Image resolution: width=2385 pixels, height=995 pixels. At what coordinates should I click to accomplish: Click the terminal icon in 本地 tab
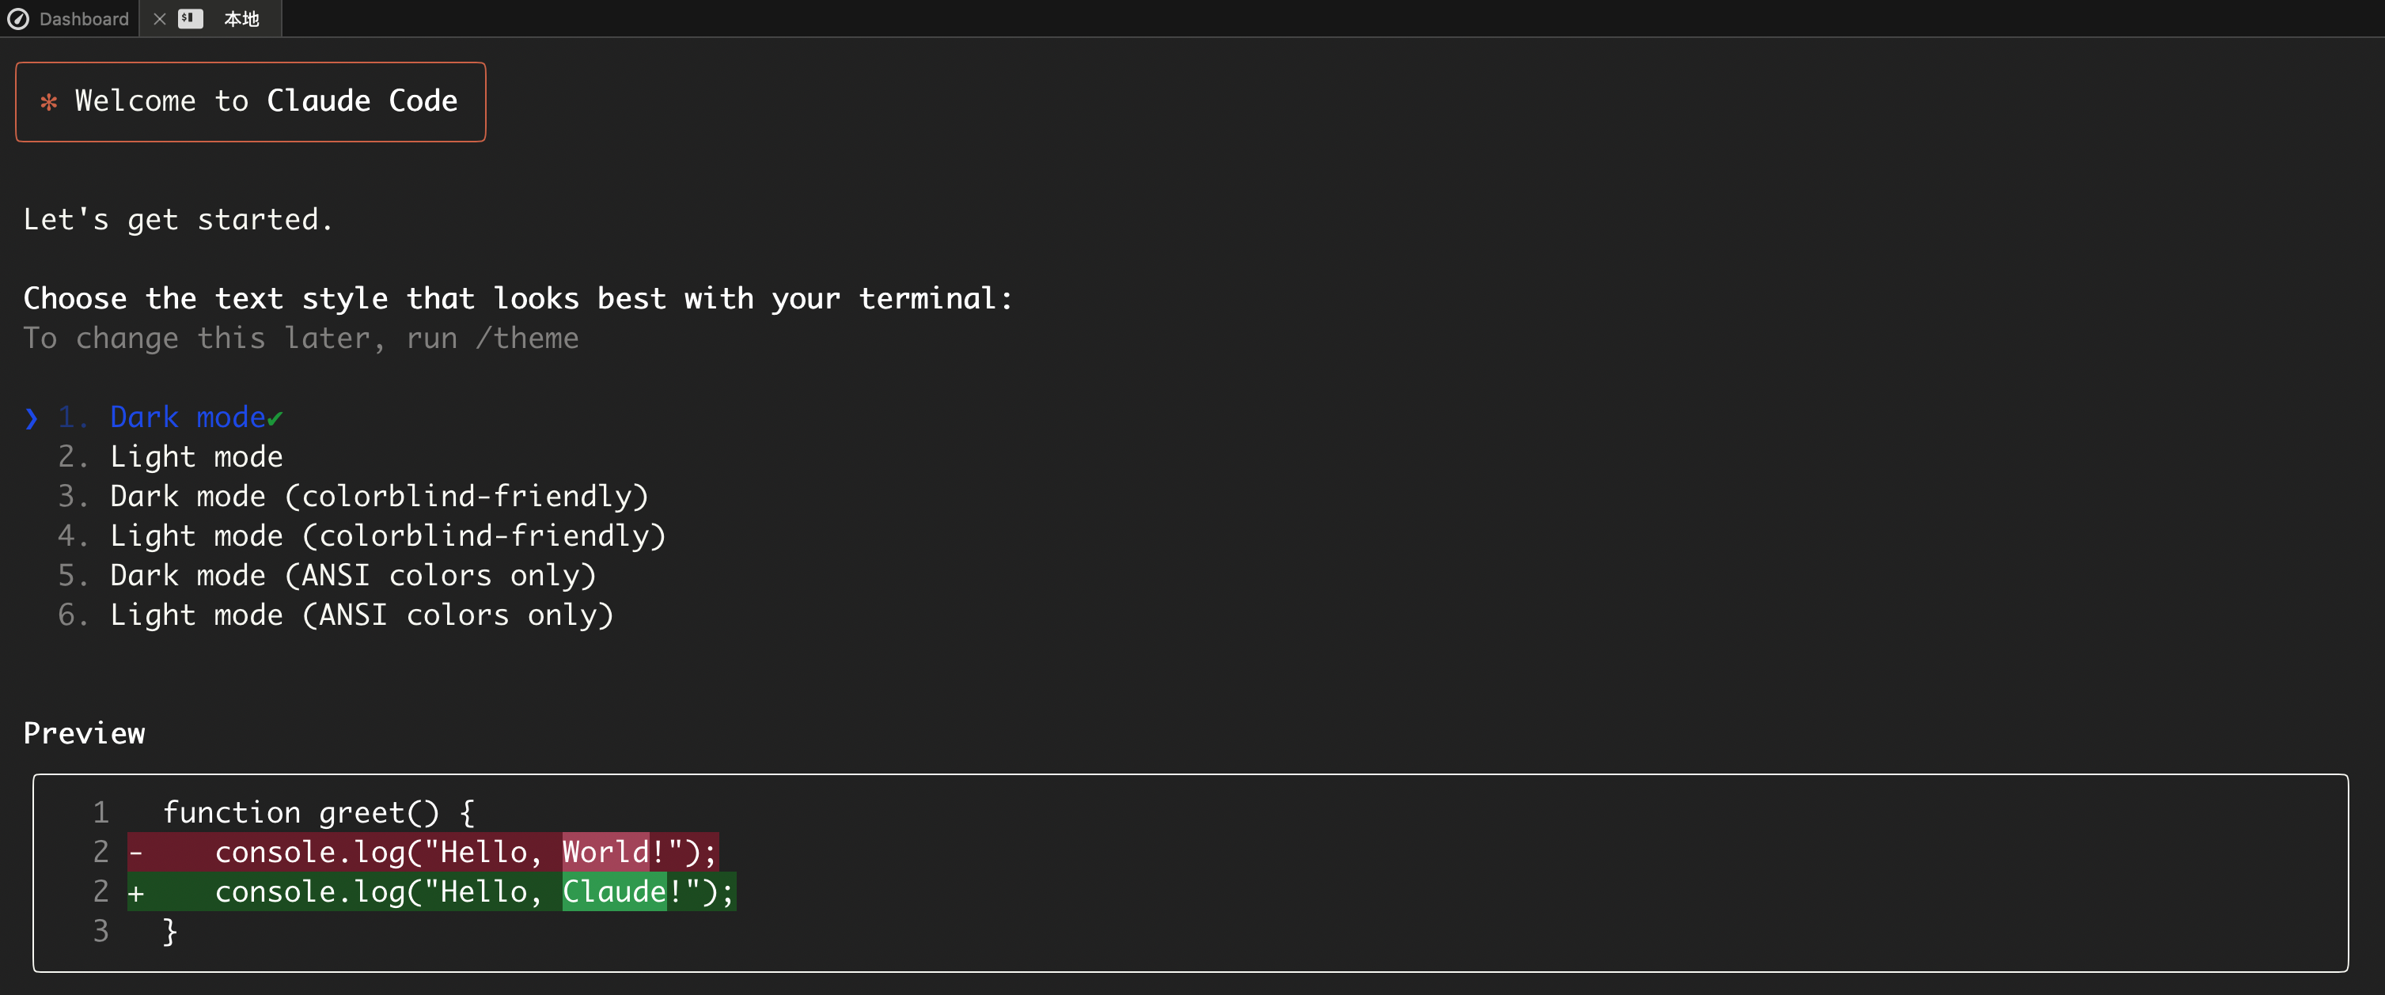tap(190, 18)
